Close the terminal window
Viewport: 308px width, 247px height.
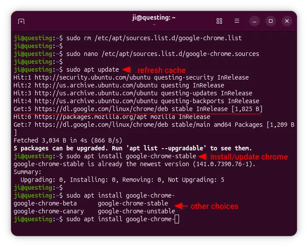[287, 21]
